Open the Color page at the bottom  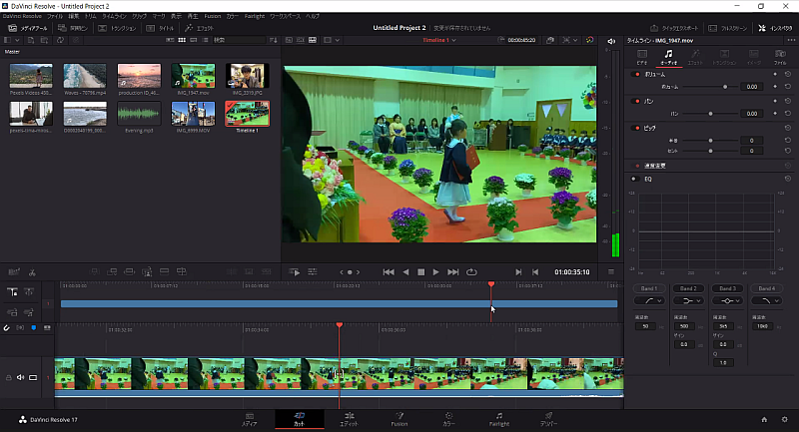[x=448, y=419]
